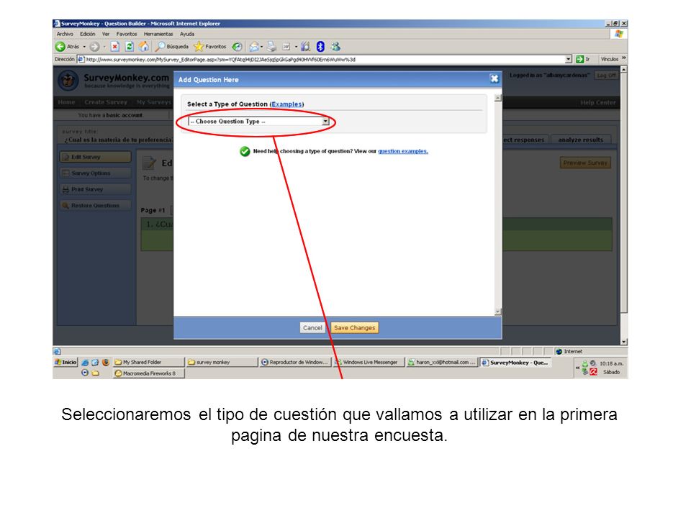The height and width of the screenshot is (518, 691).
Task: Open the Ver menu
Action: pos(106,34)
